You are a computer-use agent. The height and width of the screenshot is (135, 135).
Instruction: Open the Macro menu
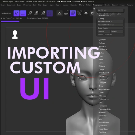tap(58, 5)
